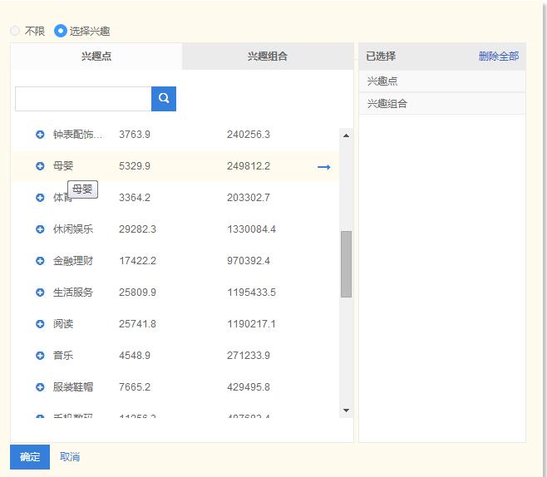Add 母婴 using its plus icon

pos(40,166)
